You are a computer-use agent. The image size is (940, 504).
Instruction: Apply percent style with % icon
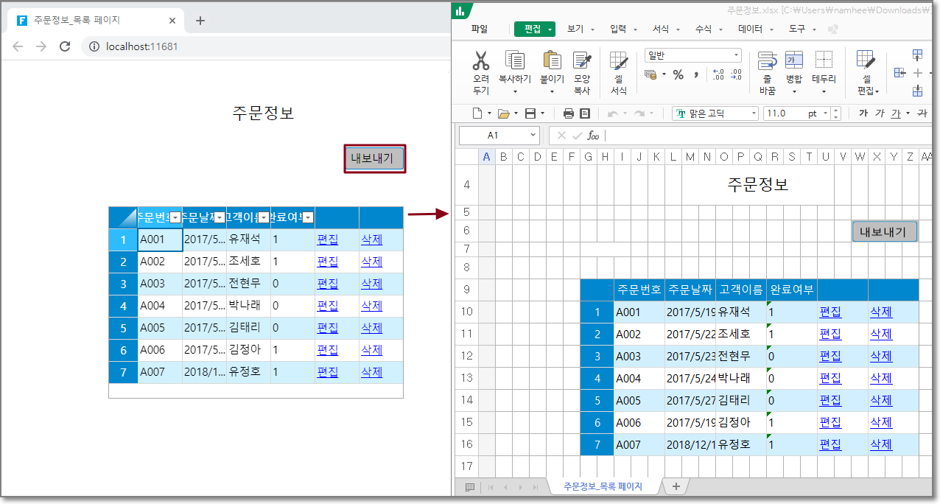coord(678,74)
